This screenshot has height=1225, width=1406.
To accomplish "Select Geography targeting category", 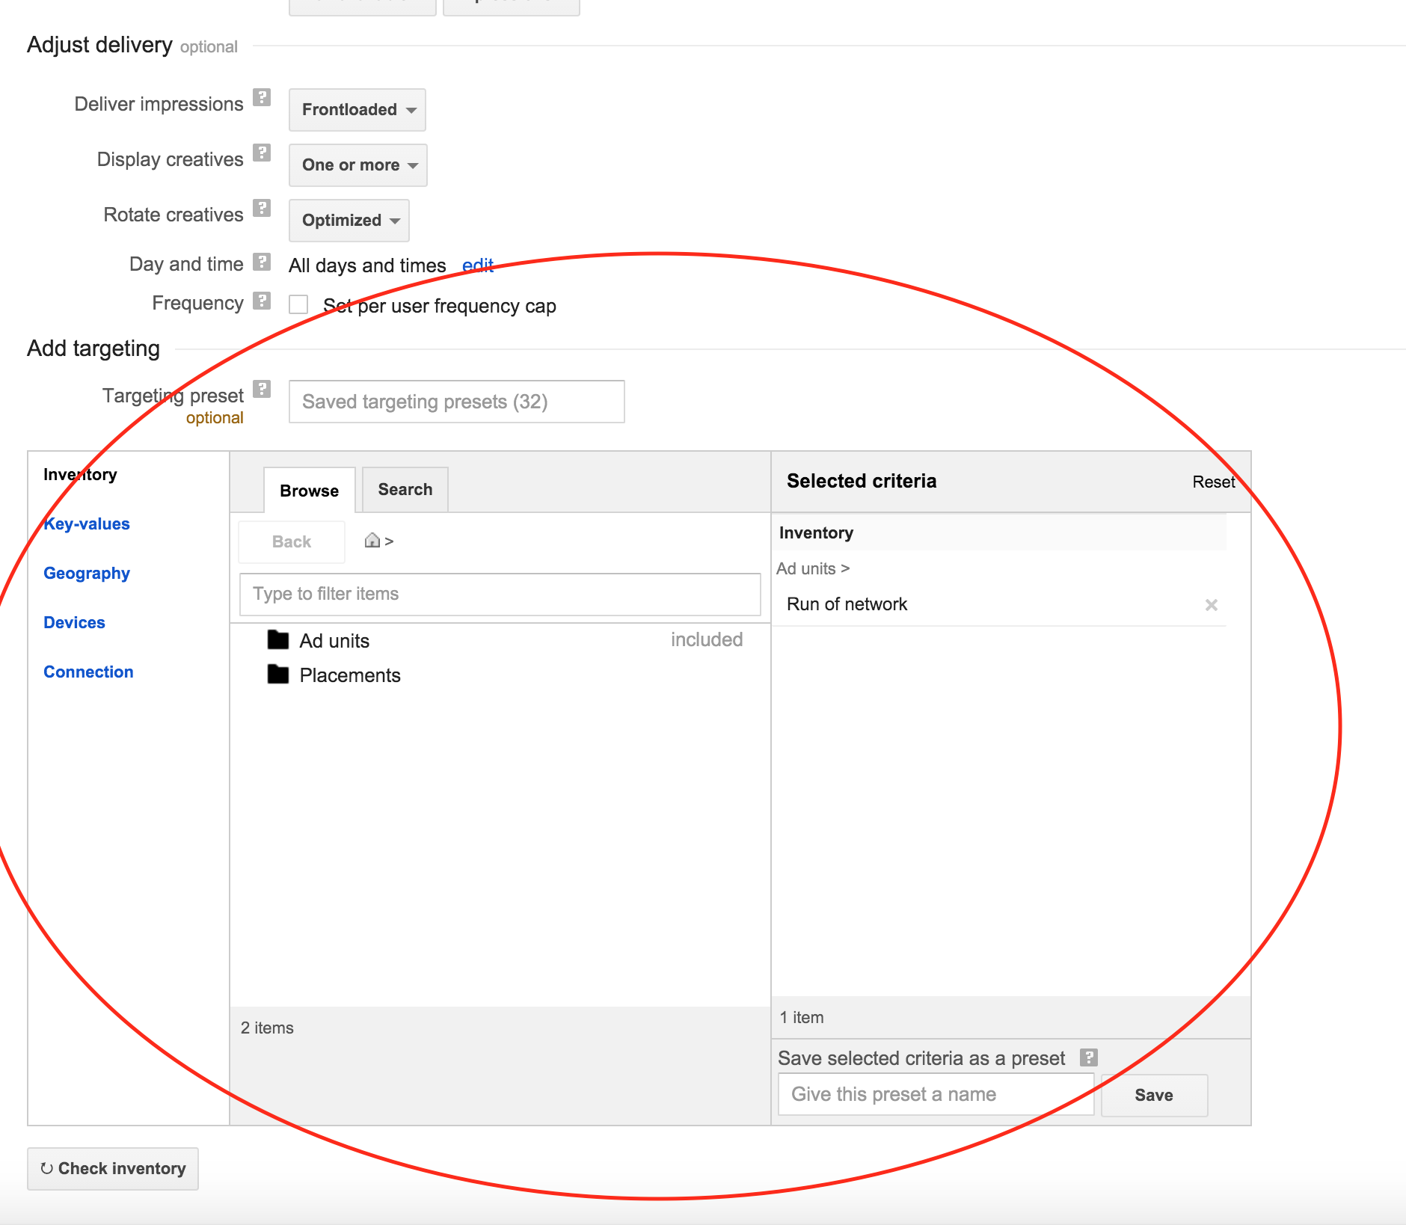I will point(87,574).
